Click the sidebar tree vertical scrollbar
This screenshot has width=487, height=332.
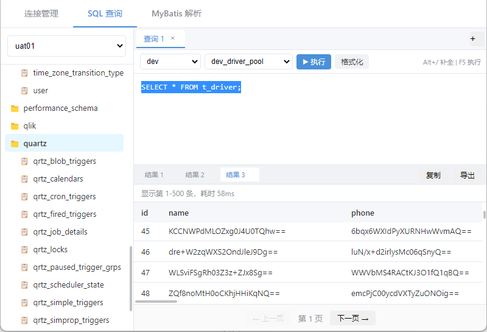click(130, 278)
